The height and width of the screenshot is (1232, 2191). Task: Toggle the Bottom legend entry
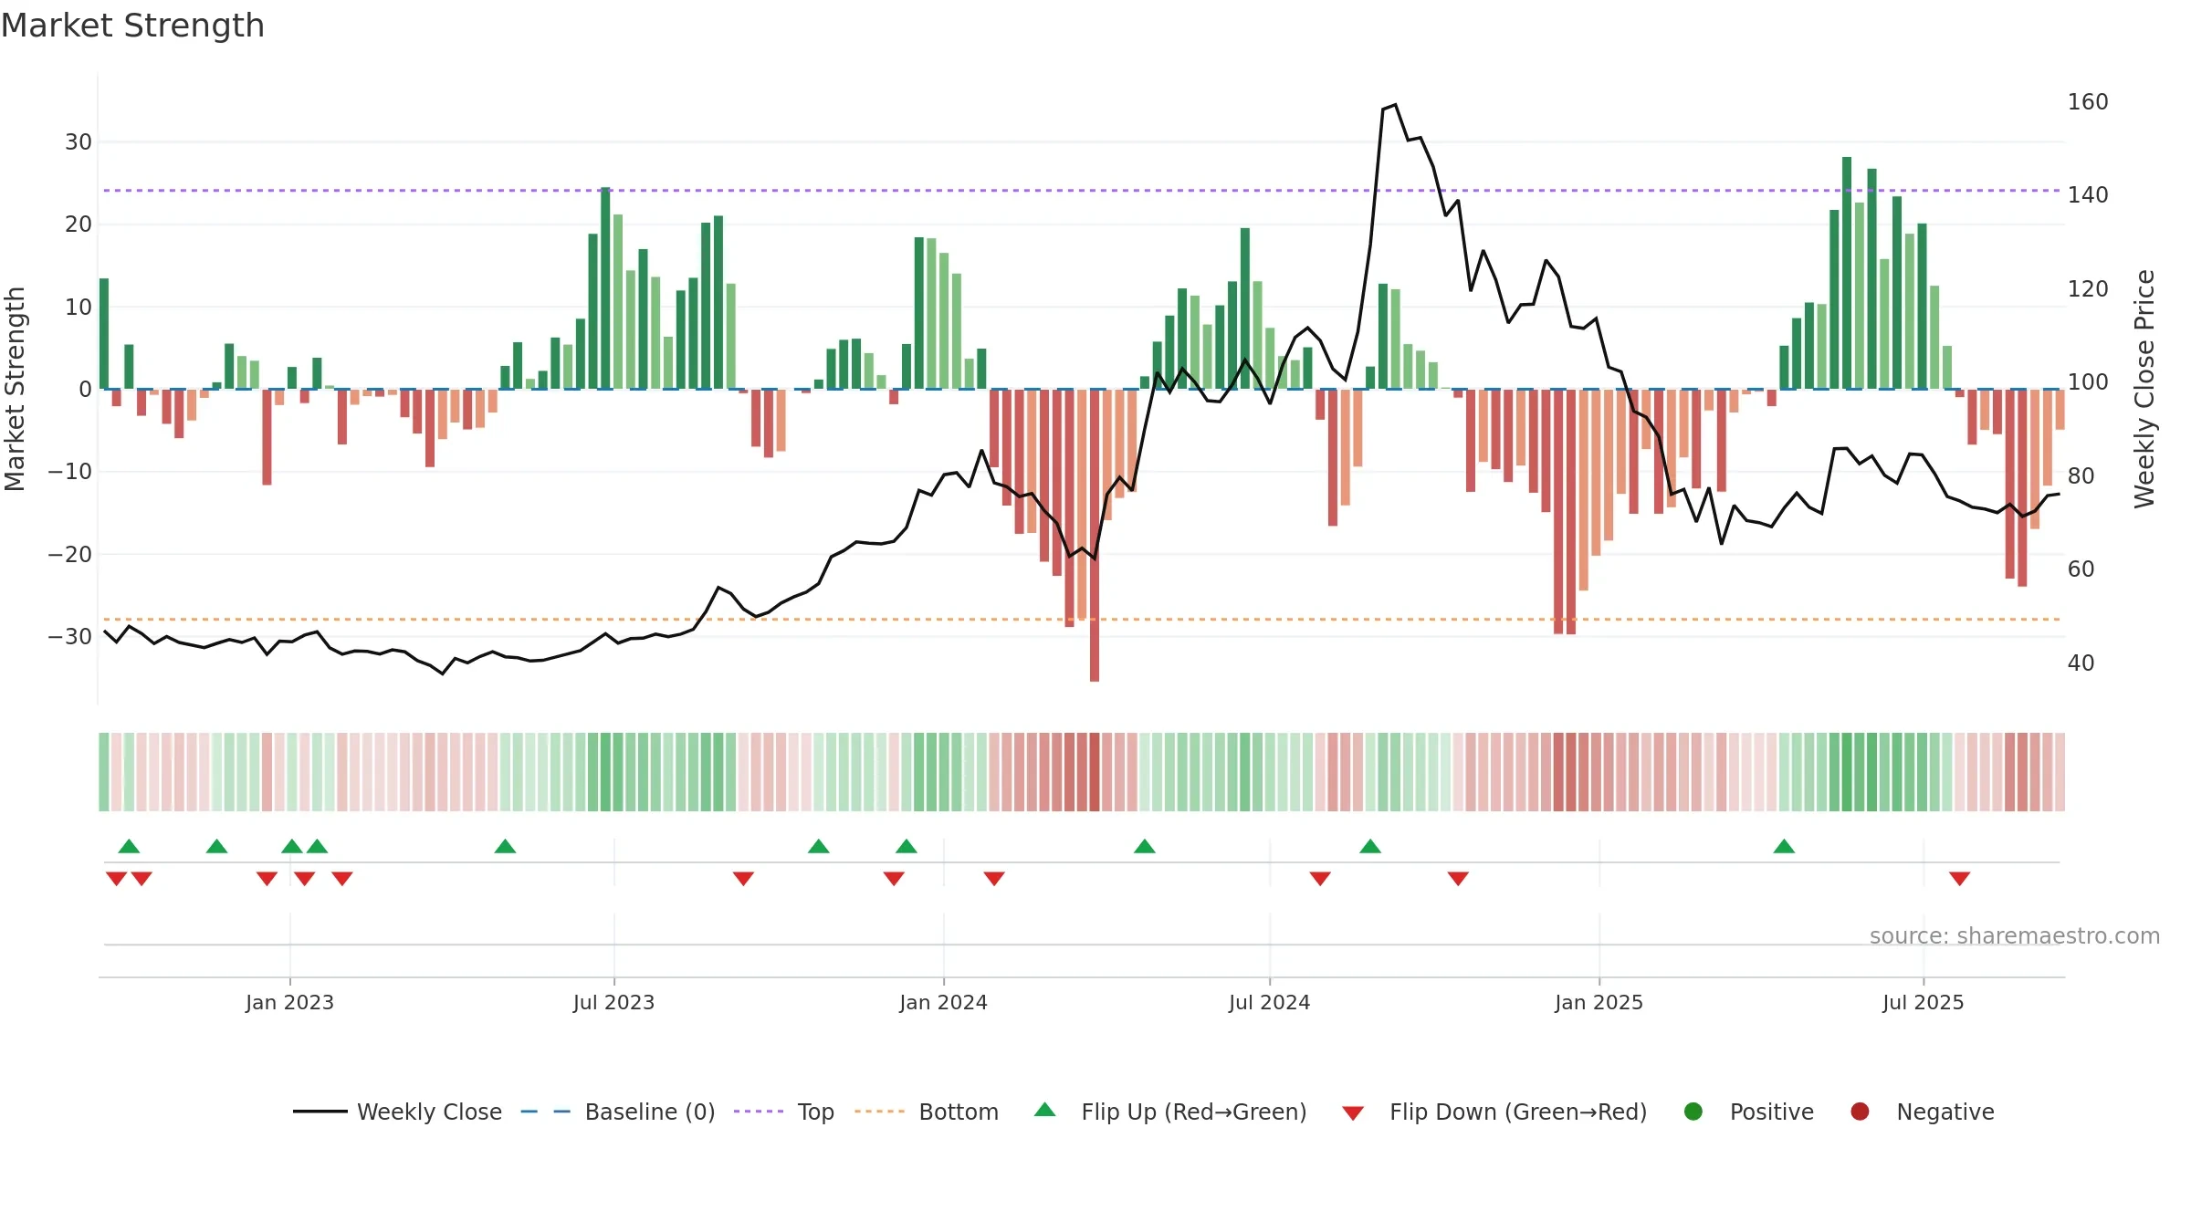pyautogui.click(x=927, y=1112)
